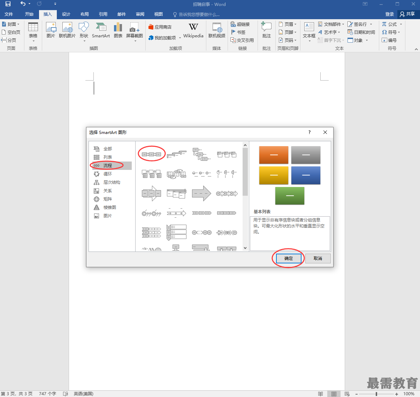Insert a chart with the 图表 icon
The image size is (420, 397).
pyautogui.click(x=118, y=30)
